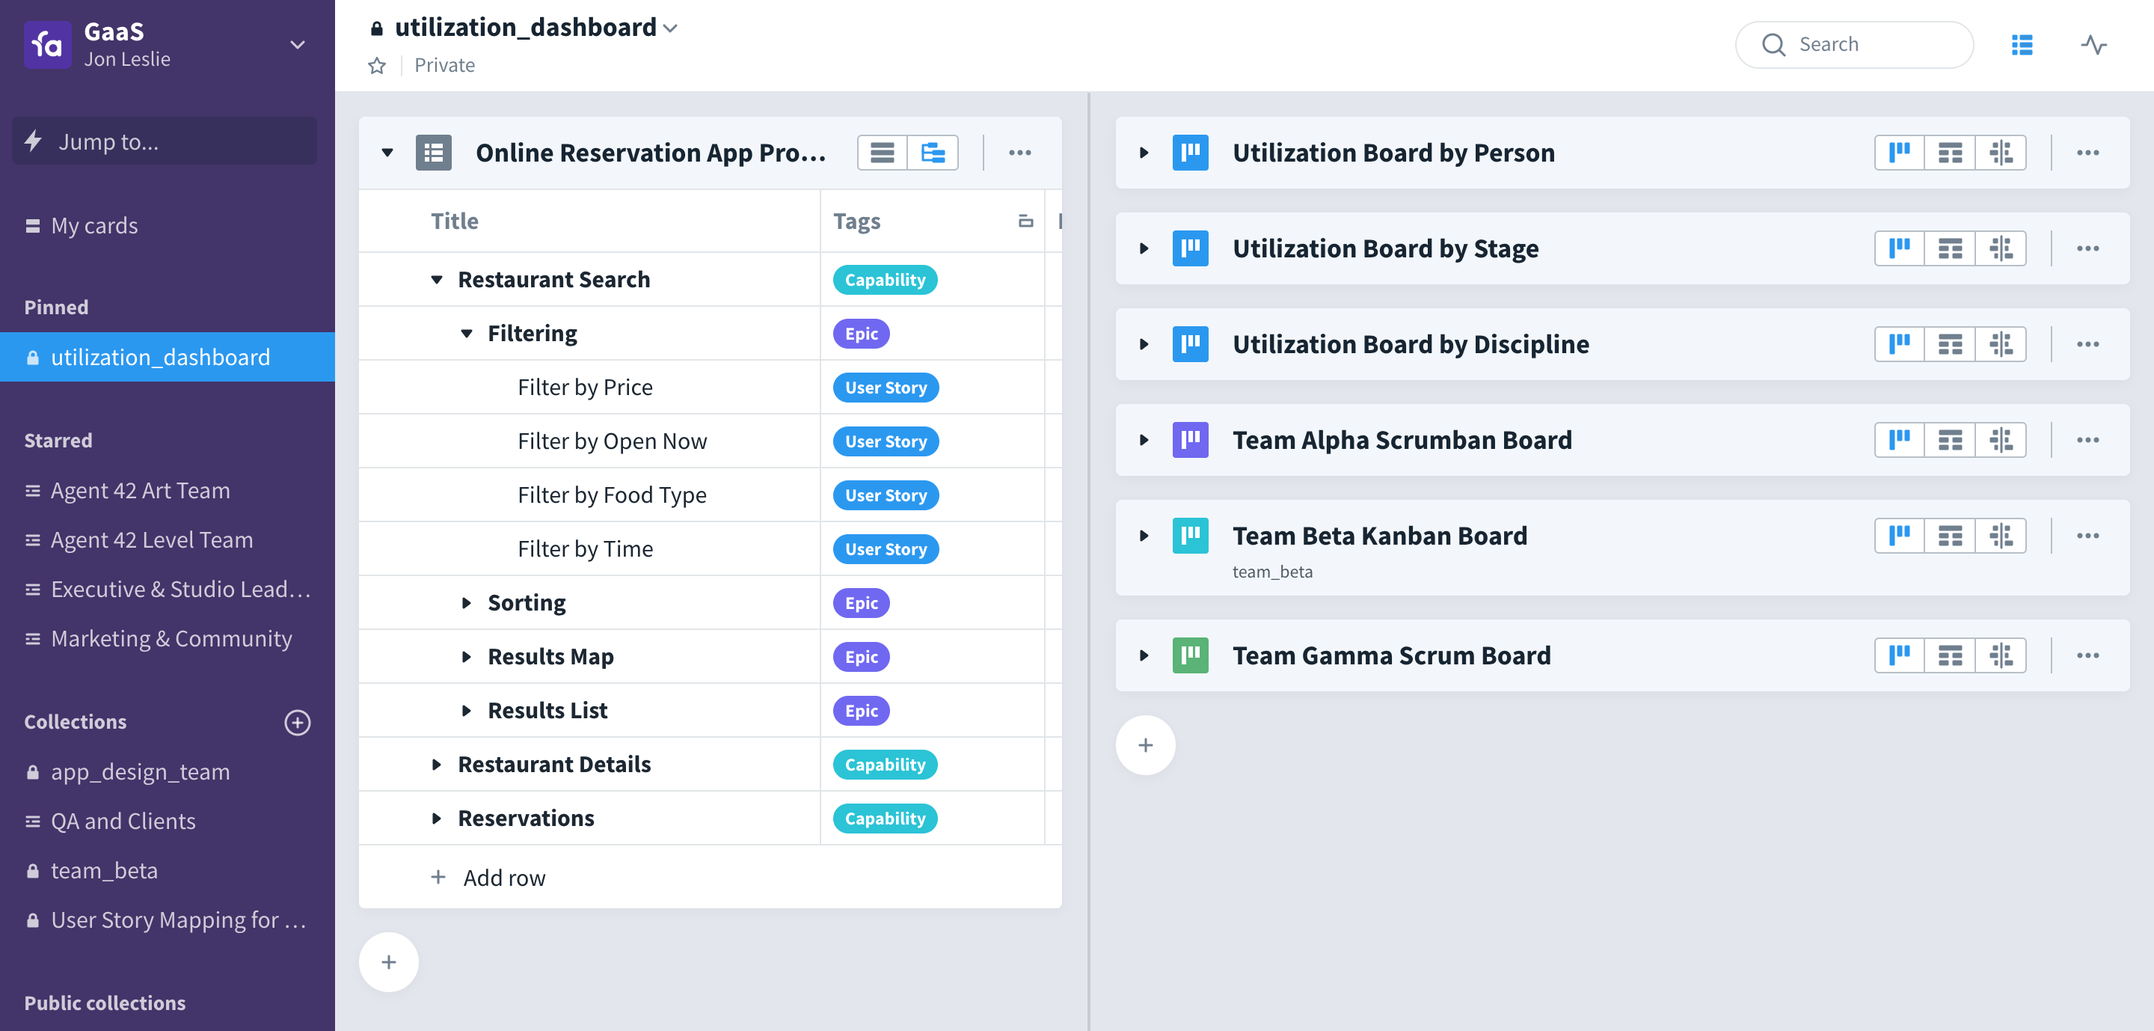Click the Epic tag on the Filtering row
This screenshot has height=1031, width=2154.
click(860, 333)
